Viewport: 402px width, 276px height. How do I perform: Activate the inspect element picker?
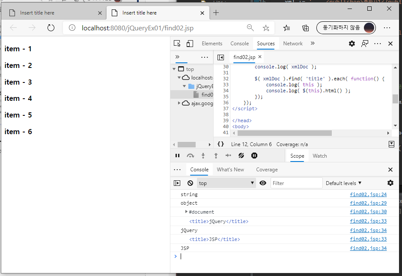[x=177, y=44]
